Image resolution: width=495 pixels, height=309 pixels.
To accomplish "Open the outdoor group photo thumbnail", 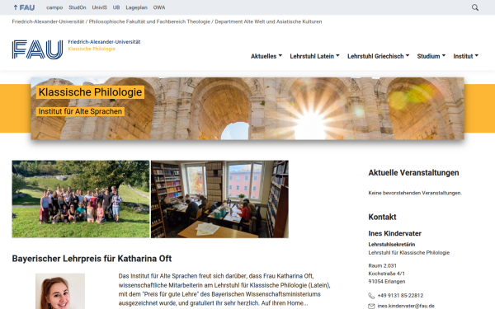I will click(x=81, y=199).
